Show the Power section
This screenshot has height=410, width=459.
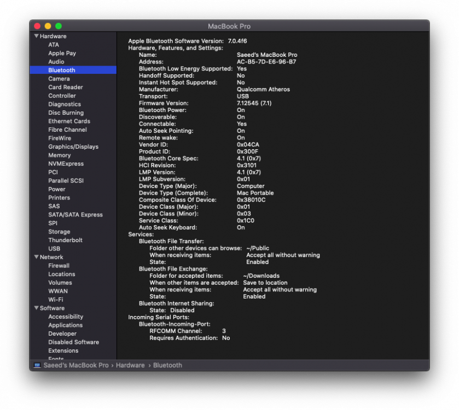57,189
